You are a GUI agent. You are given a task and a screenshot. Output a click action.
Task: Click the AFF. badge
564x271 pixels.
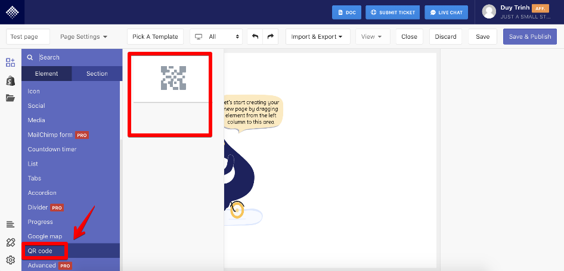click(540, 8)
